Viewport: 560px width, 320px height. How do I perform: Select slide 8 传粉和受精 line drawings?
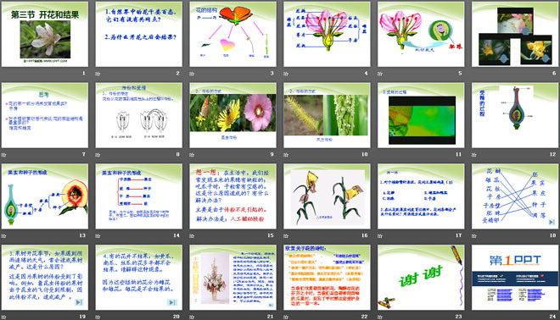click(138, 115)
